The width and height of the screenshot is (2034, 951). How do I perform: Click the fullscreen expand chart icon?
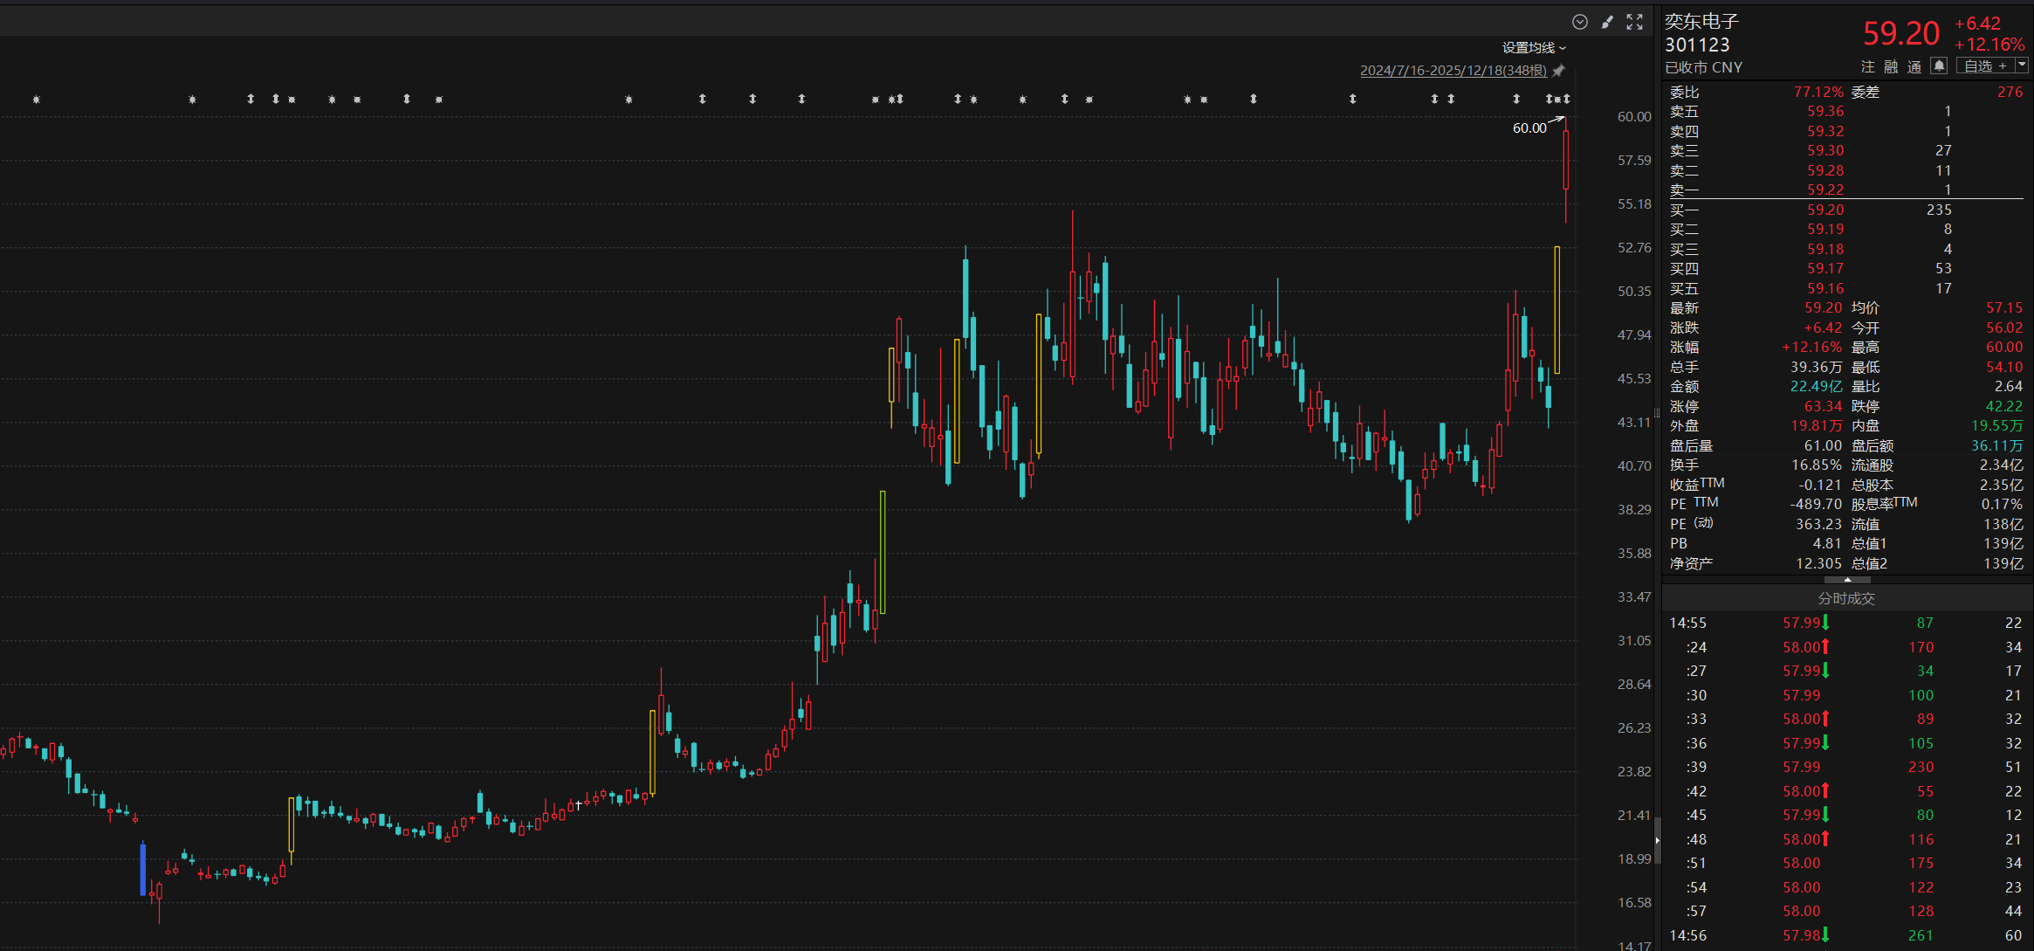(x=1635, y=22)
